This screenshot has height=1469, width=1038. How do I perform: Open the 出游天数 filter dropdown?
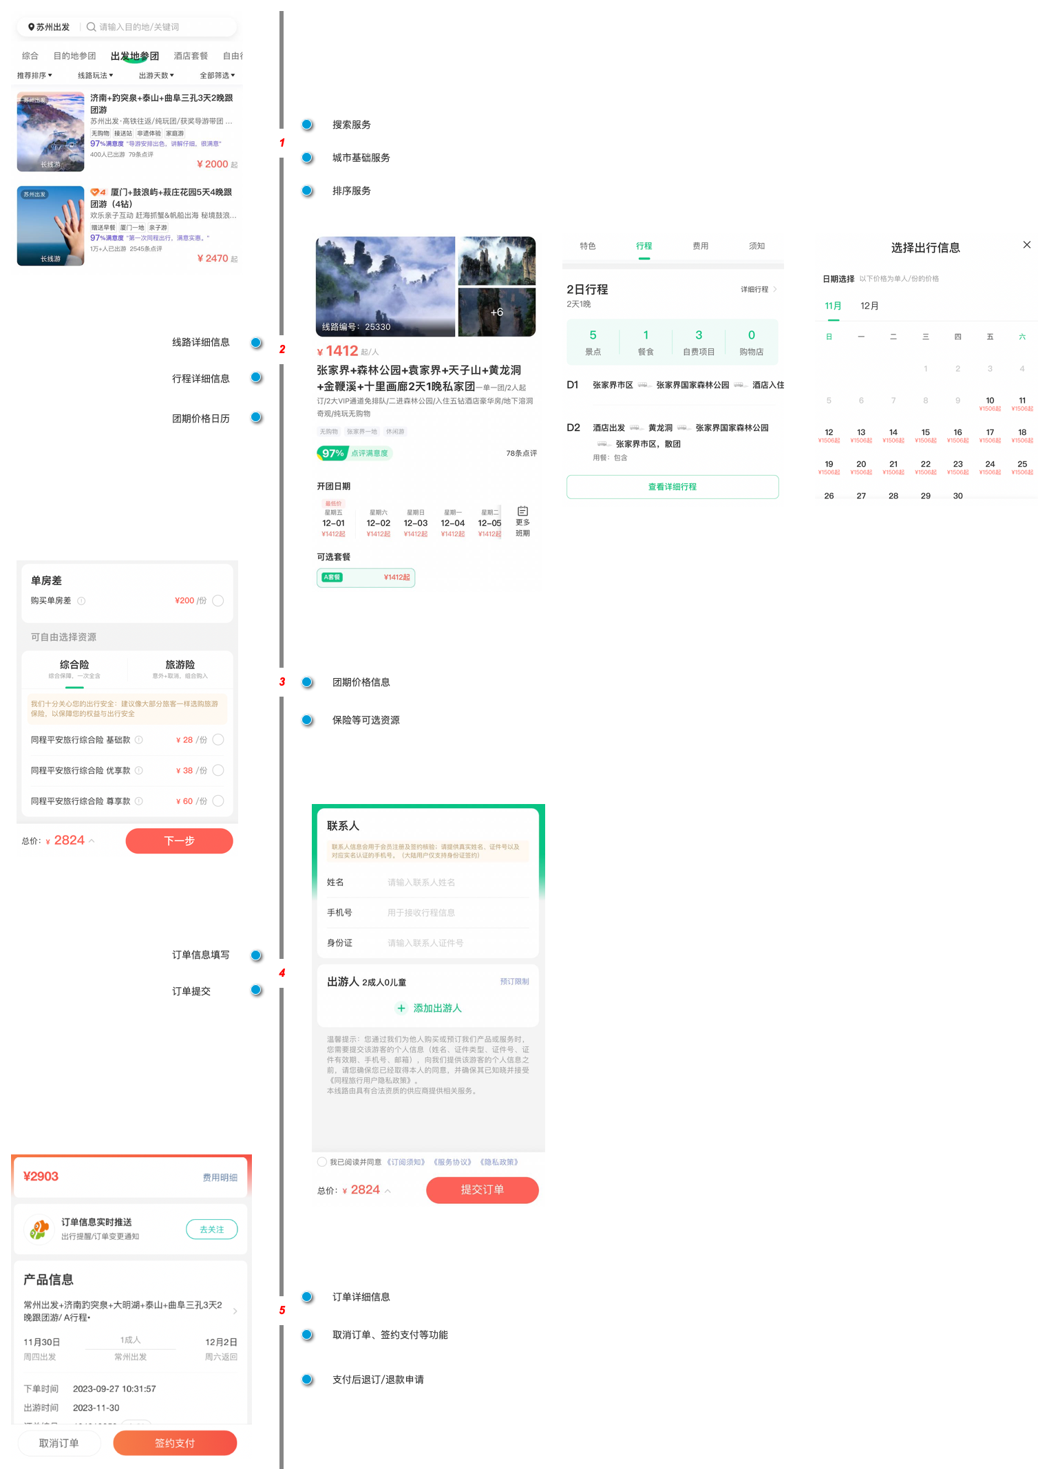click(x=156, y=76)
